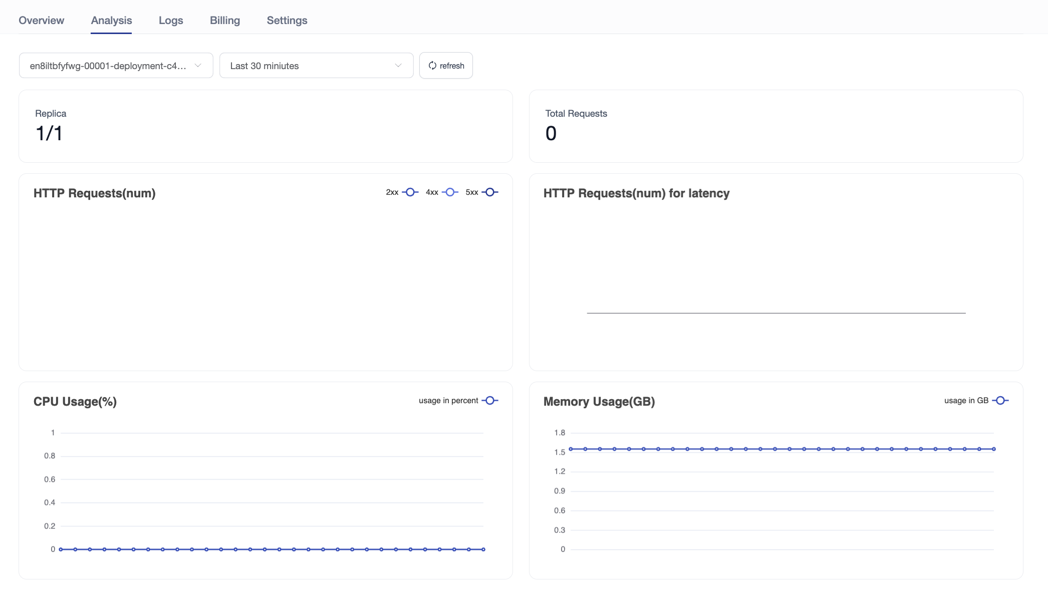1048x610 pixels.
Task: Select the Analysis tab
Action: 111,21
